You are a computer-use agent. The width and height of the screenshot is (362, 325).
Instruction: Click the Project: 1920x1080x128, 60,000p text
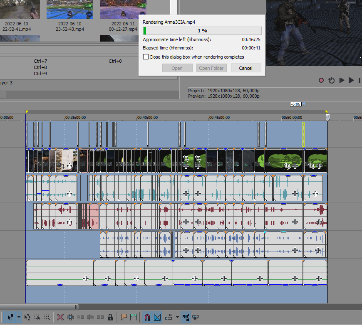(224, 91)
